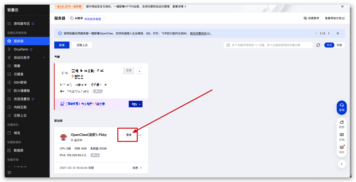Follow the 前往优惠活动 link
This screenshot has height=182, width=356.
(x=200, y=33)
